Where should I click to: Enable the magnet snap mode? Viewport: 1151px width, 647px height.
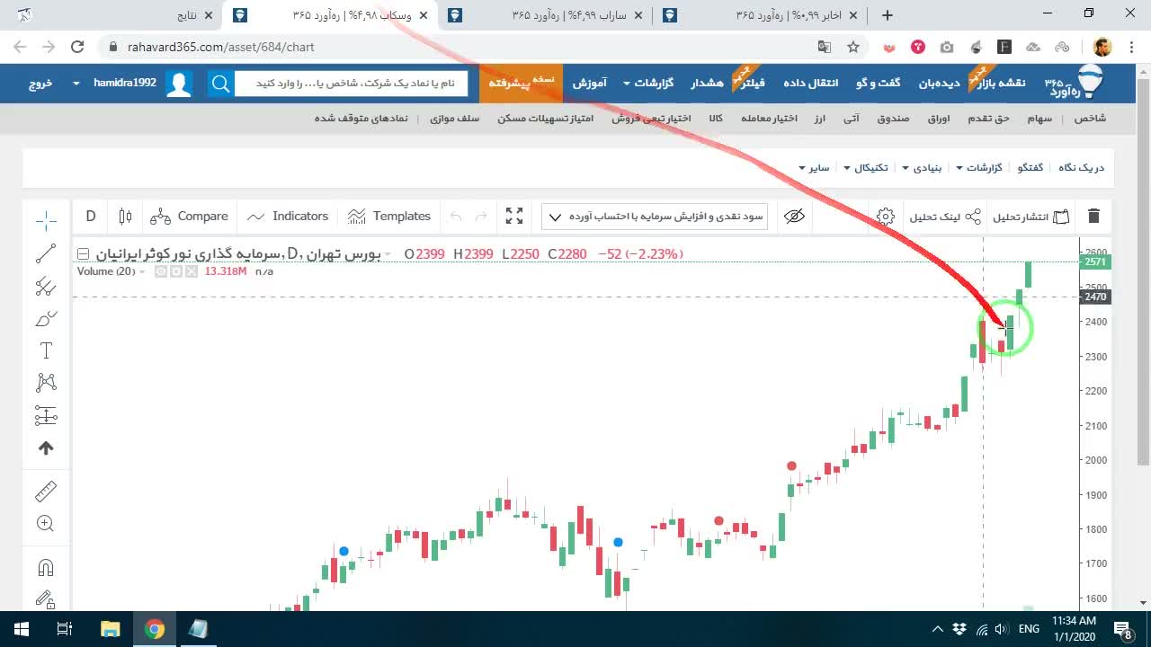(46, 568)
